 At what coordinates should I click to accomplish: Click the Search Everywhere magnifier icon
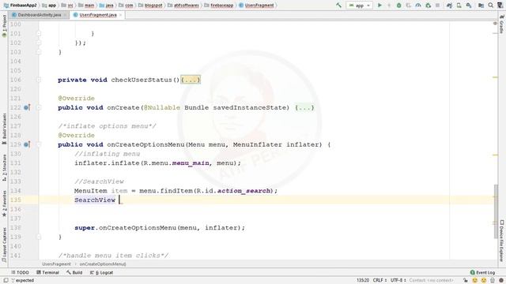point(490,6)
